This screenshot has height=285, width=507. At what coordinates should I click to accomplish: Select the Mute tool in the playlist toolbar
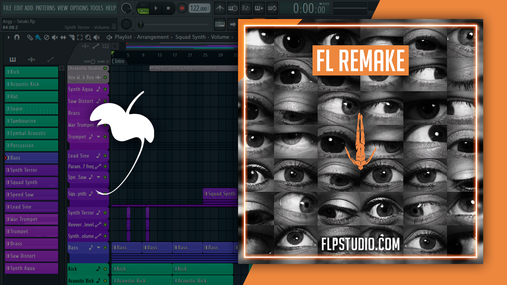point(55,37)
